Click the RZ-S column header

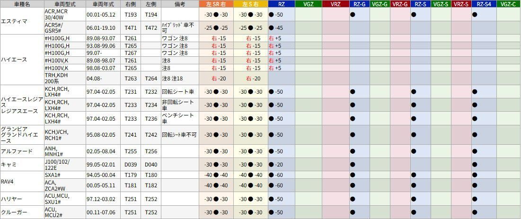(x=420, y=4)
